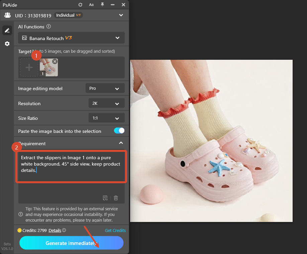Open the Banana Retouch V3 function selector
The image size is (307, 254).
(71, 38)
